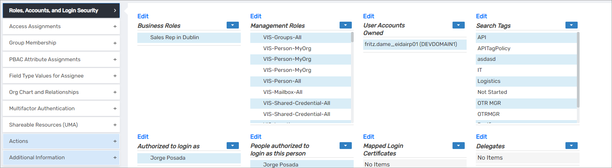
Task: Open the Authorized to login as dropdown
Action: click(x=232, y=146)
